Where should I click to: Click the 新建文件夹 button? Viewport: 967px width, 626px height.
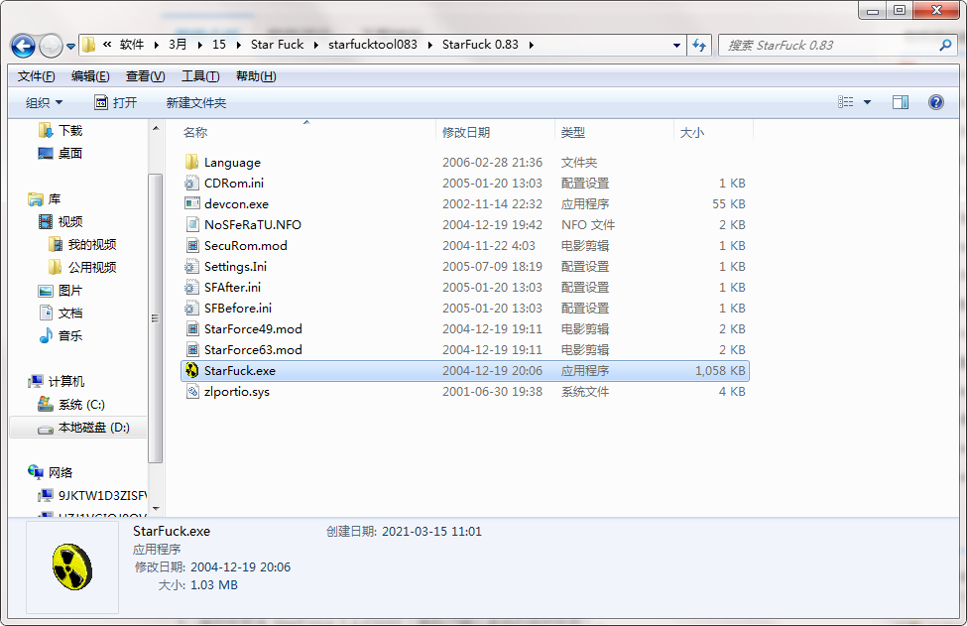(196, 103)
